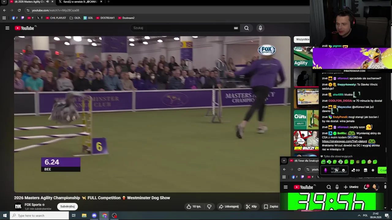Close the Masters Agility tab
The height and width of the screenshot is (220, 392).
point(52,2)
